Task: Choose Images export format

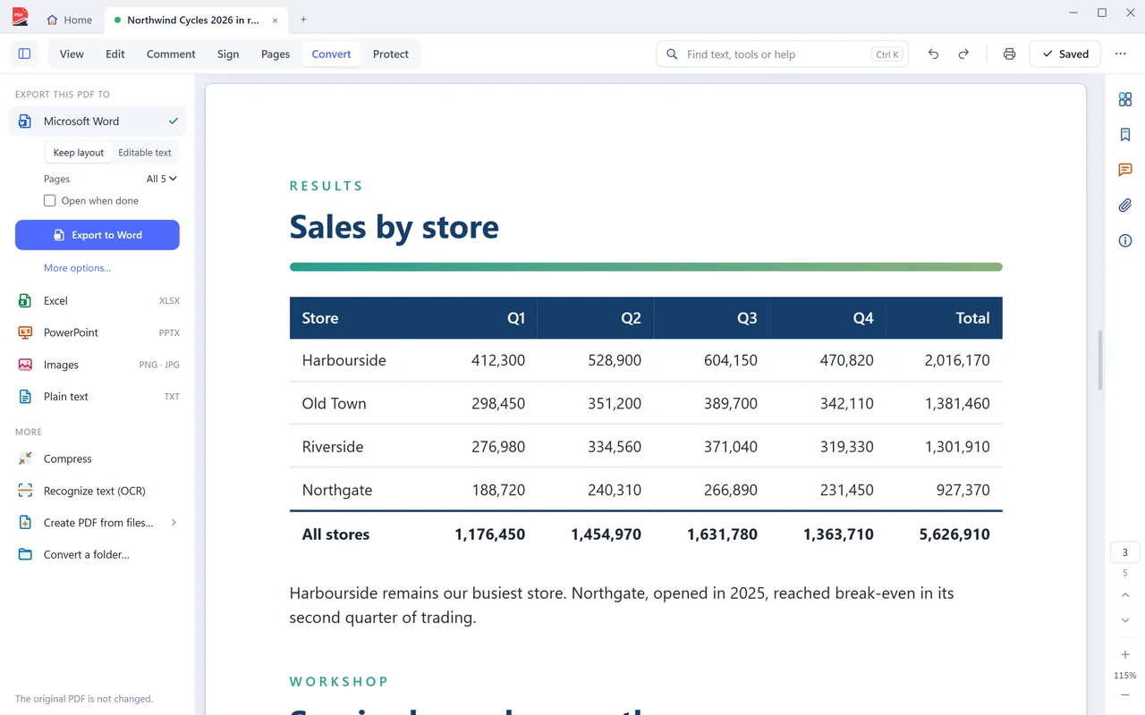Action: point(98,365)
